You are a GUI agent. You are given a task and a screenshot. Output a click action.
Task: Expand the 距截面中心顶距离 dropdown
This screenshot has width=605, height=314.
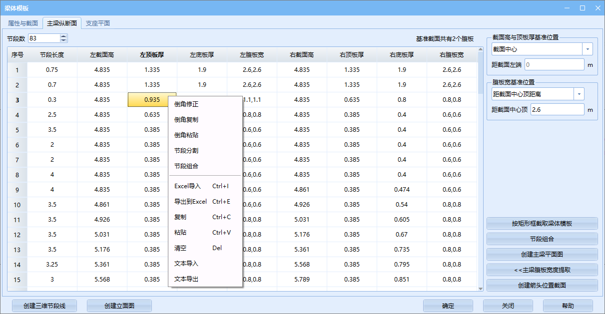coord(579,94)
